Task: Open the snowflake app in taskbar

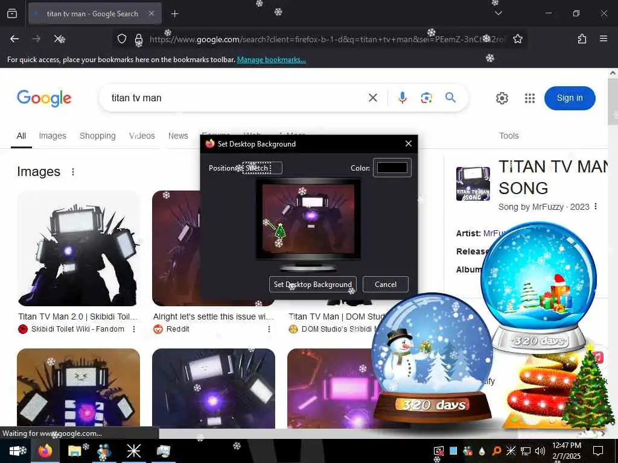Action: 133,451
